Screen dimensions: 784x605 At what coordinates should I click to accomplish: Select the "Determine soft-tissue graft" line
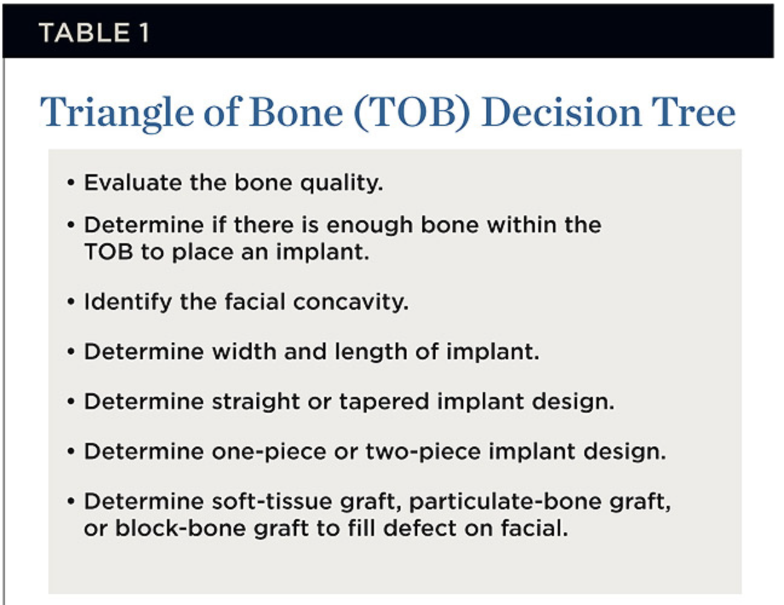click(377, 502)
